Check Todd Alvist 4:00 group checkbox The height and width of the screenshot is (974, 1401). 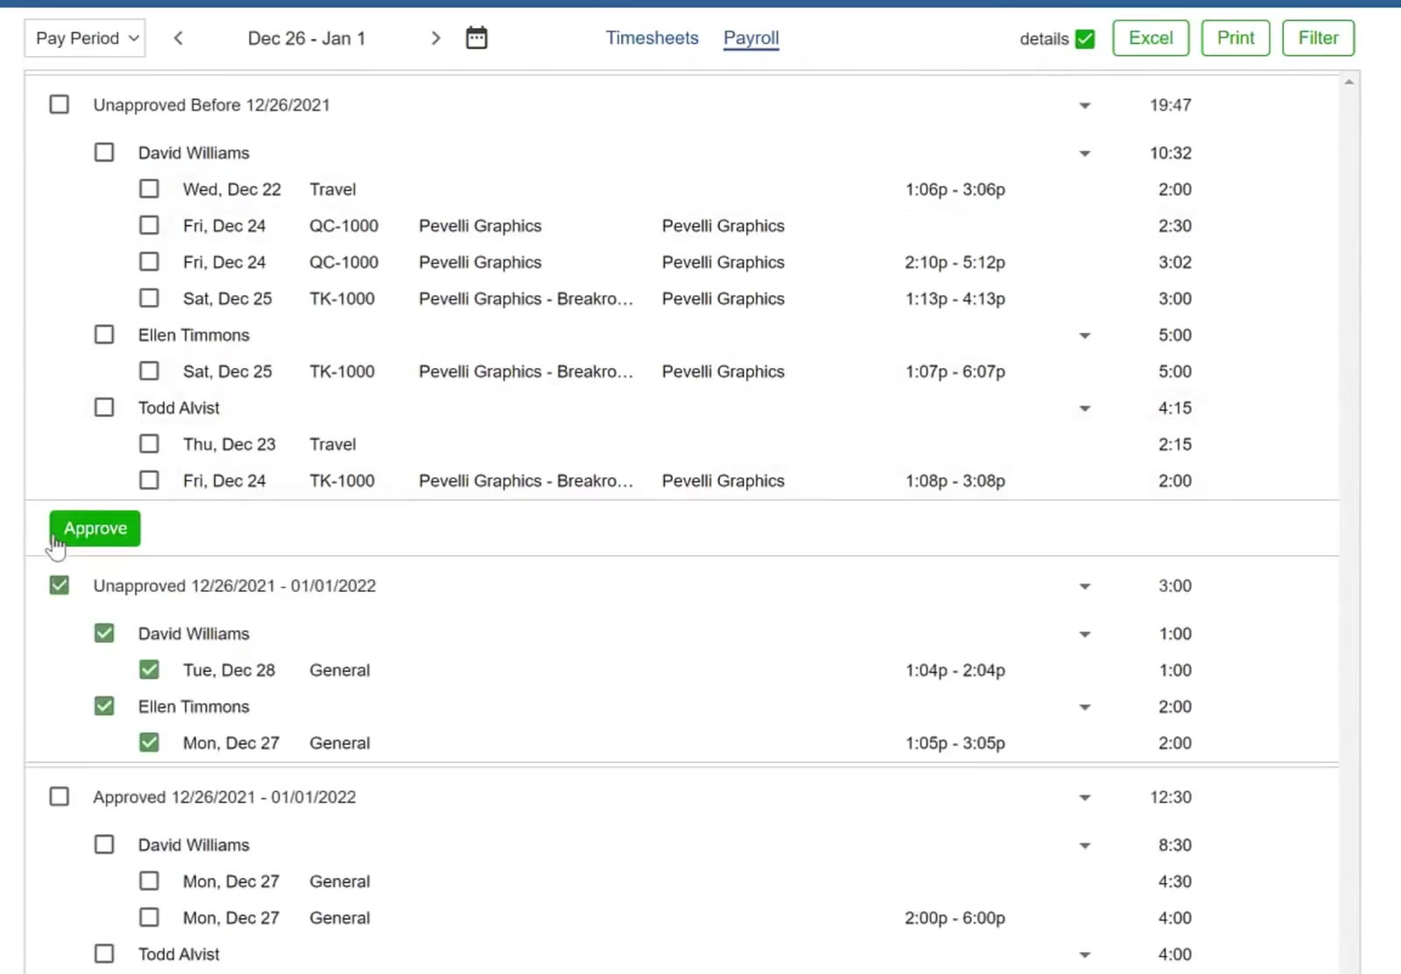104,953
